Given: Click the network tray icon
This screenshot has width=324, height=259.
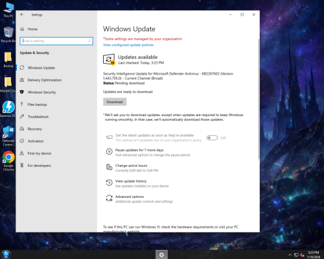Looking at the screenshot, I should [x=296, y=255].
